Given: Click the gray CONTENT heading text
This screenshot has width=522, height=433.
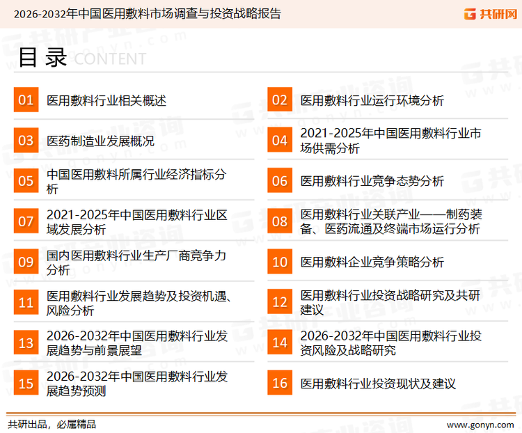Looking at the screenshot, I should [110, 59].
